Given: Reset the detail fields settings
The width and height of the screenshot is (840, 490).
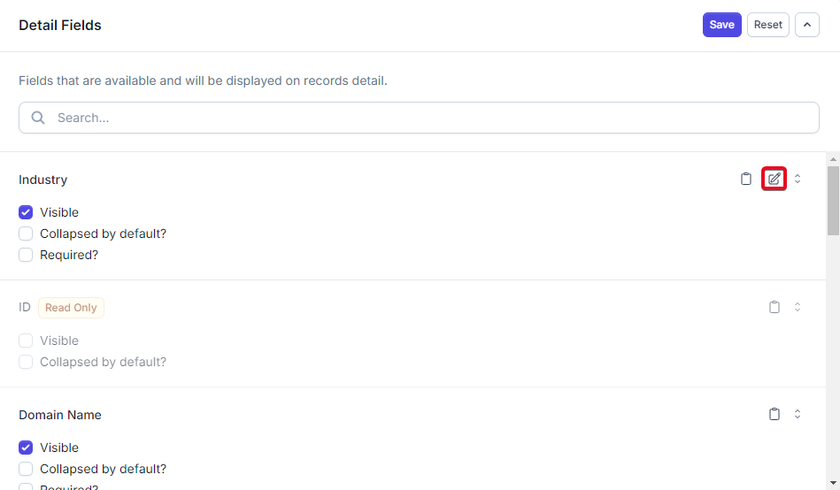Looking at the screenshot, I should tap(767, 25).
